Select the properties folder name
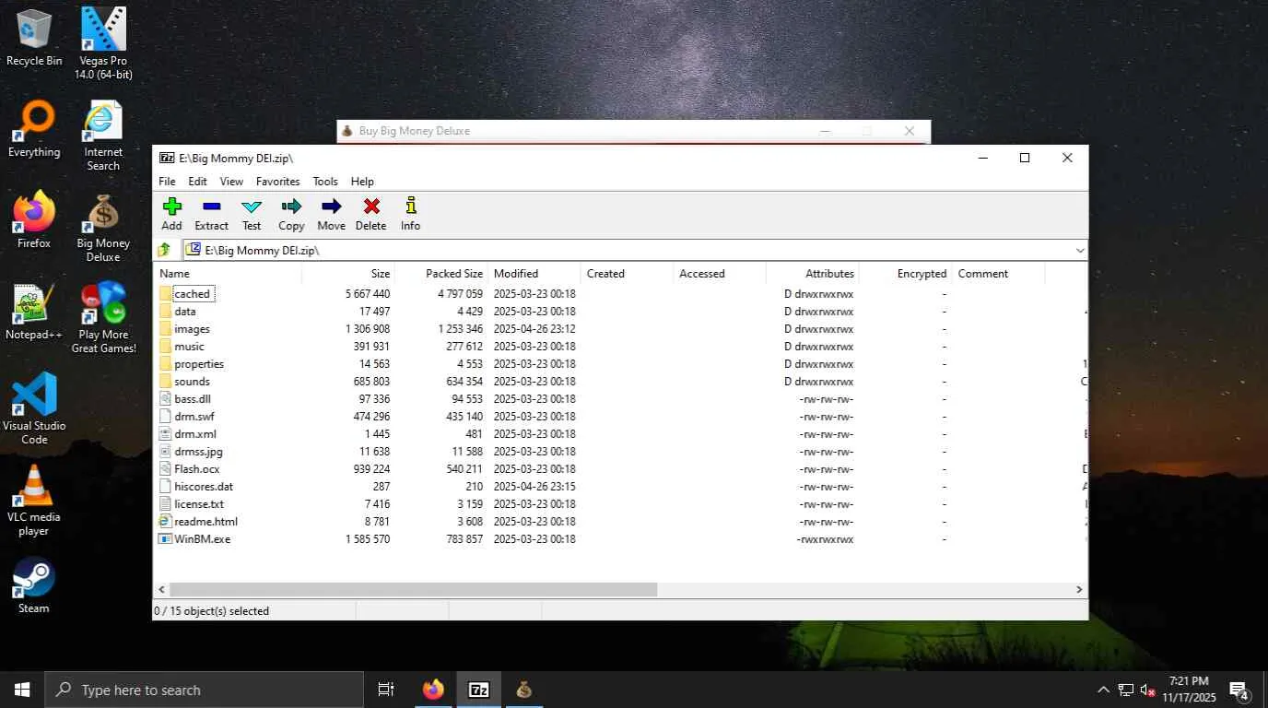 [x=199, y=363]
